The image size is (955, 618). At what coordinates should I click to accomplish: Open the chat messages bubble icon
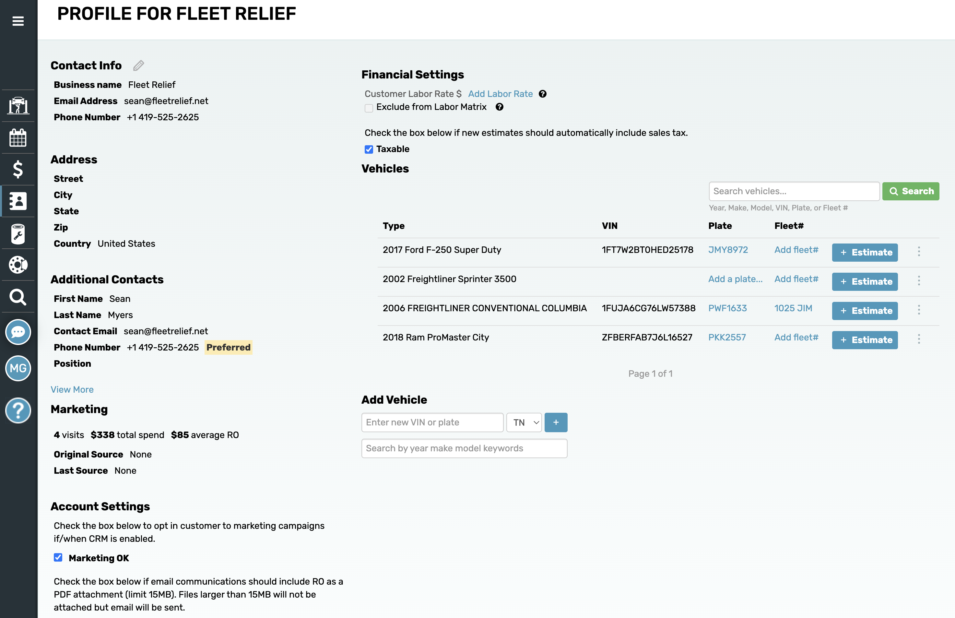point(18,332)
